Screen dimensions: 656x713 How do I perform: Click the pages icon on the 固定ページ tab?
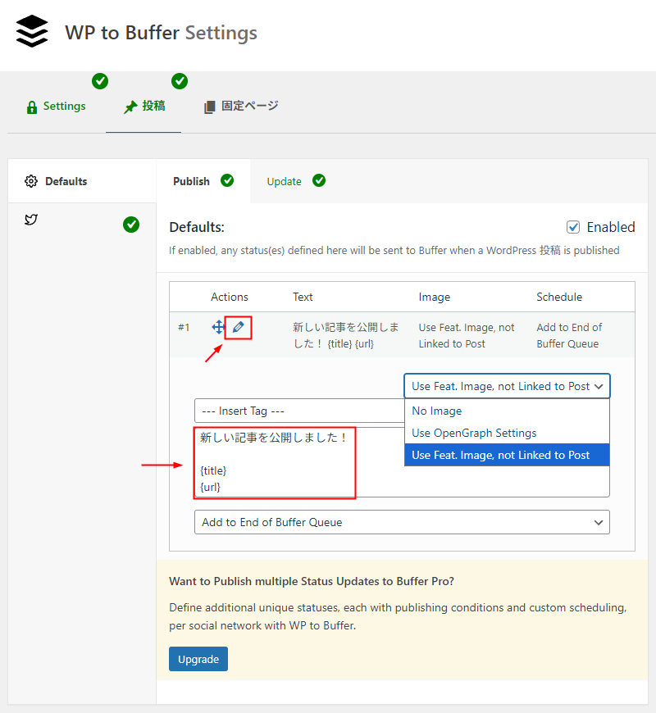click(209, 106)
